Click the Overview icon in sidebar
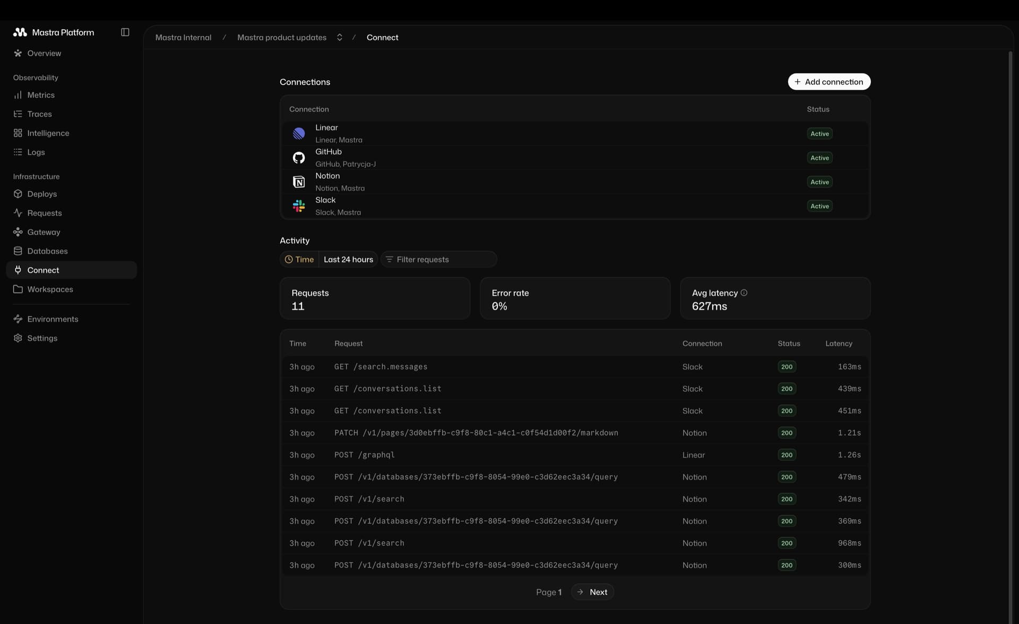This screenshot has height=624, width=1019. click(x=18, y=53)
